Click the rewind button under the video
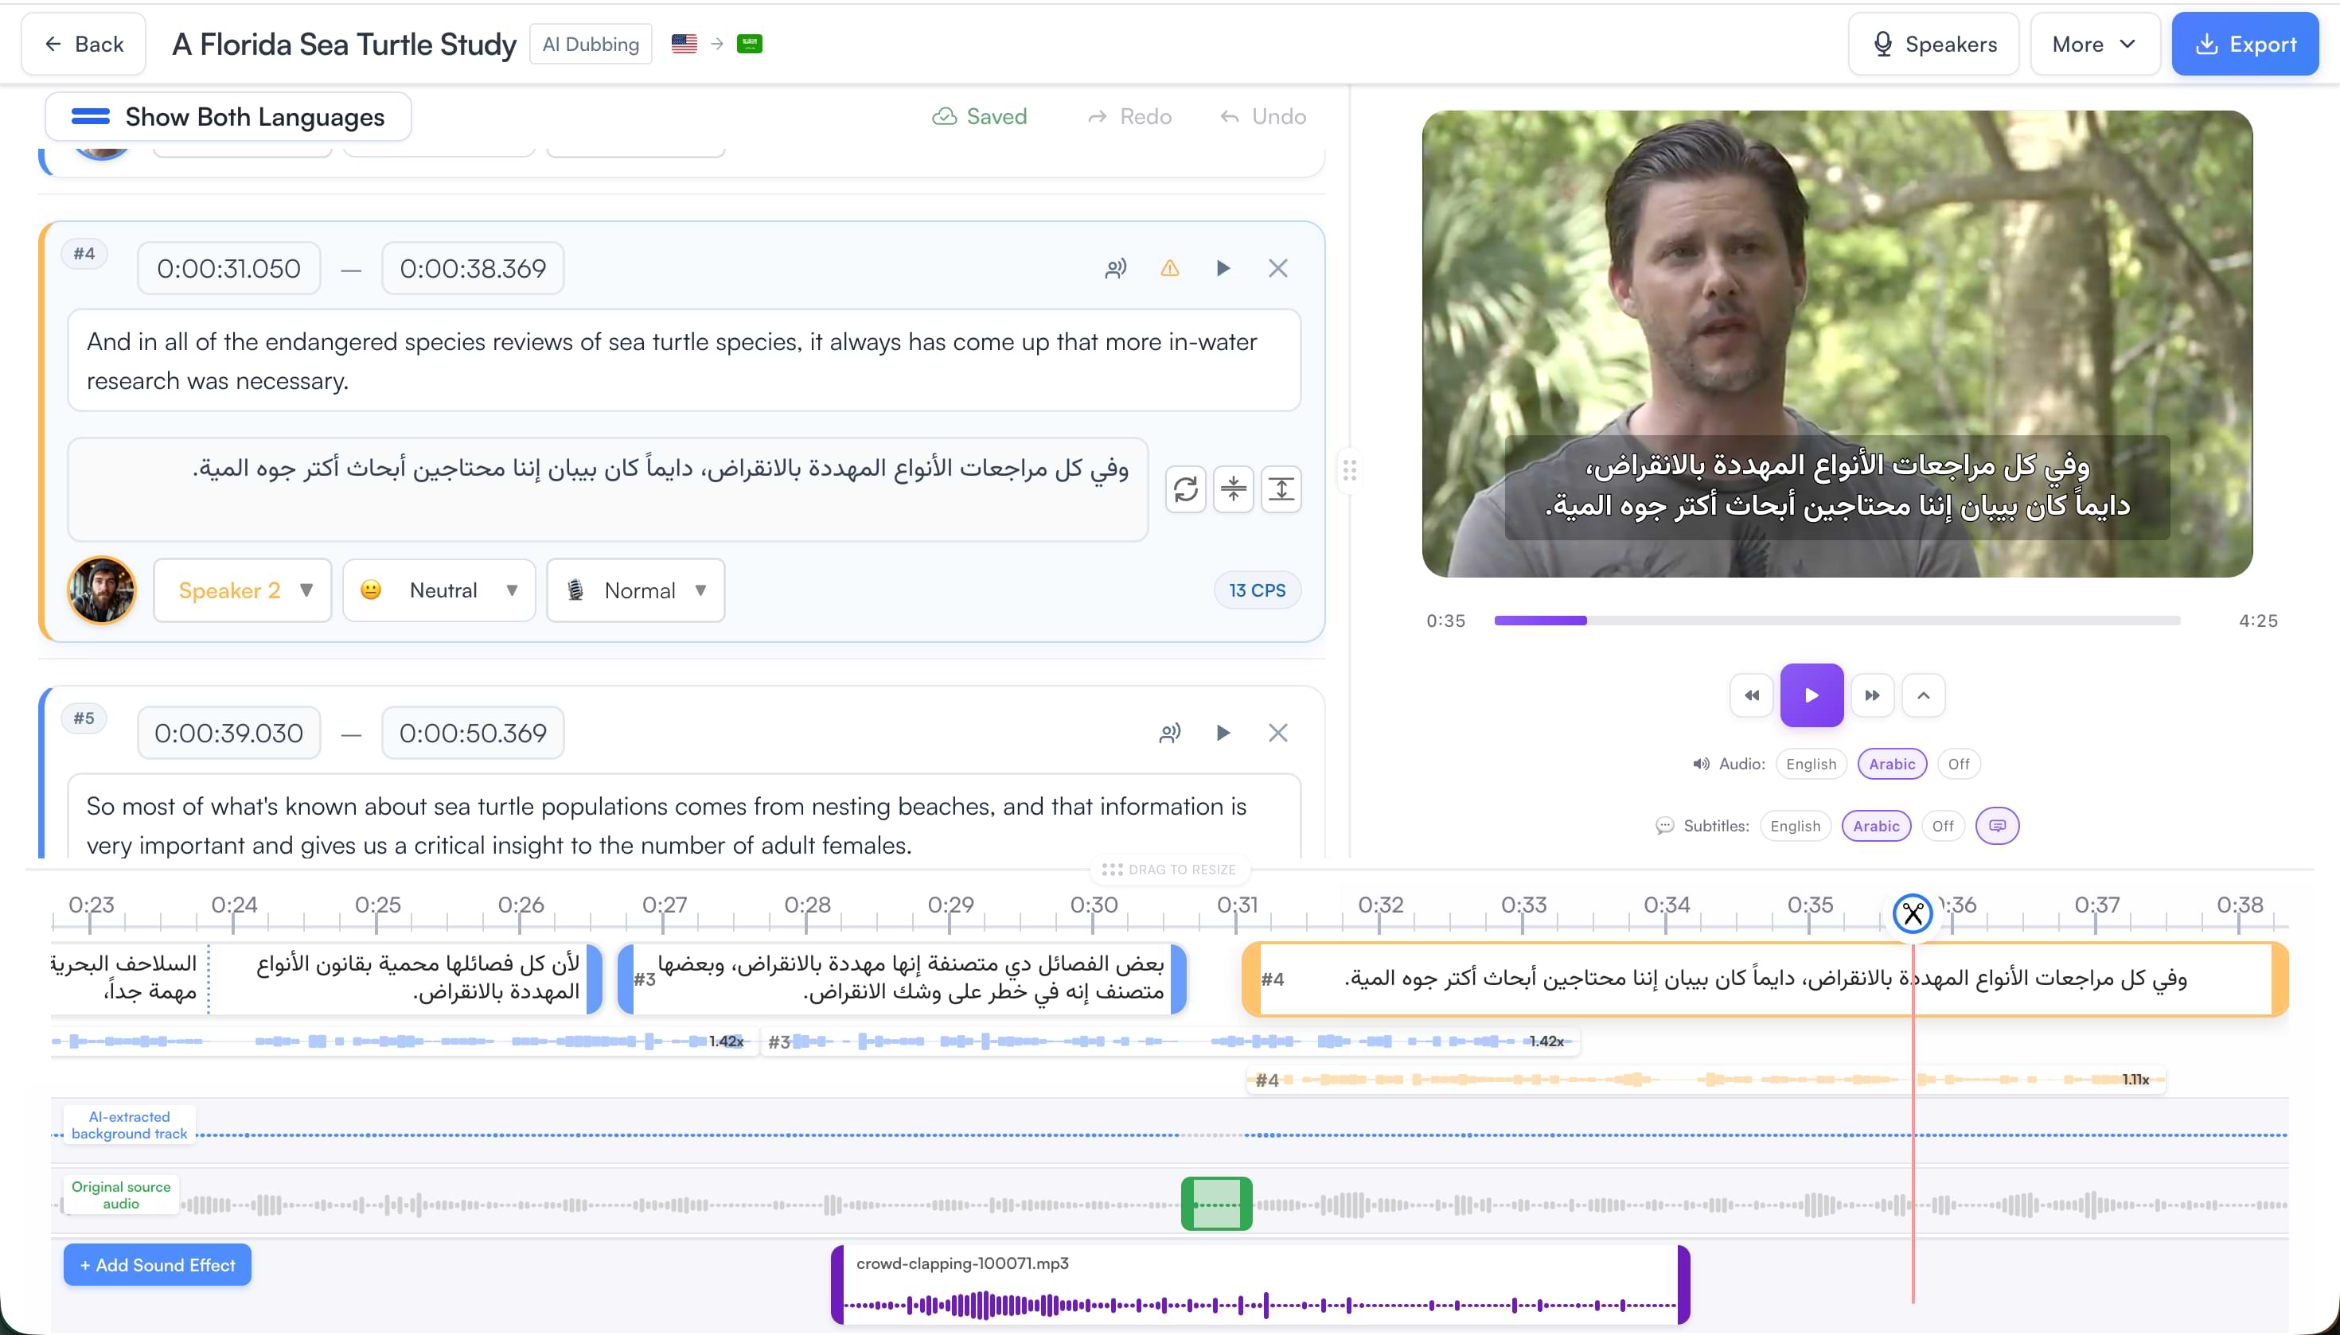The height and width of the screenshot is (1335, 2340). [x=1752, y=696]
